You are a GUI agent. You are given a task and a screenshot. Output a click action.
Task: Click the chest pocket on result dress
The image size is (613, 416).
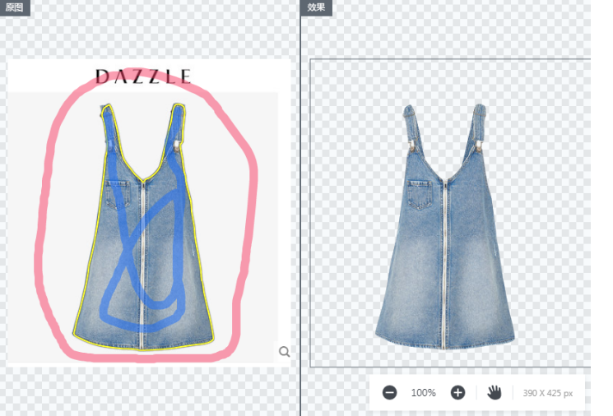(419, 196)
